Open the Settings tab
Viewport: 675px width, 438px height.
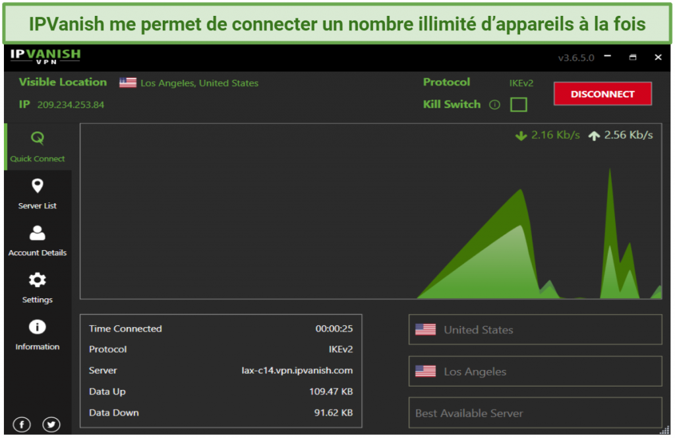[38, 288]
